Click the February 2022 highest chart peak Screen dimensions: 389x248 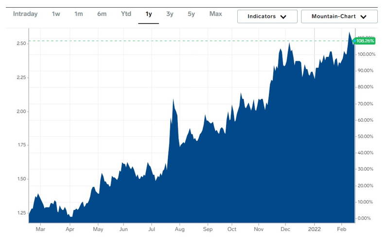350,33
